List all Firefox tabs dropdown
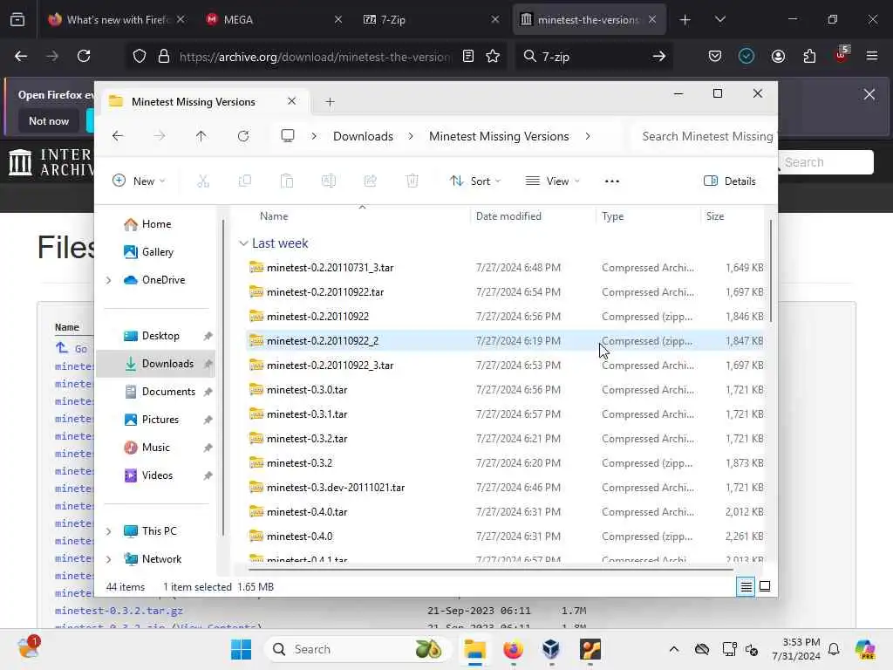 719,19
